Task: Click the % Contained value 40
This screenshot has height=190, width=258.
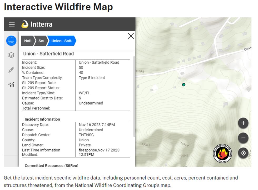Action: [x=81, y=73]
